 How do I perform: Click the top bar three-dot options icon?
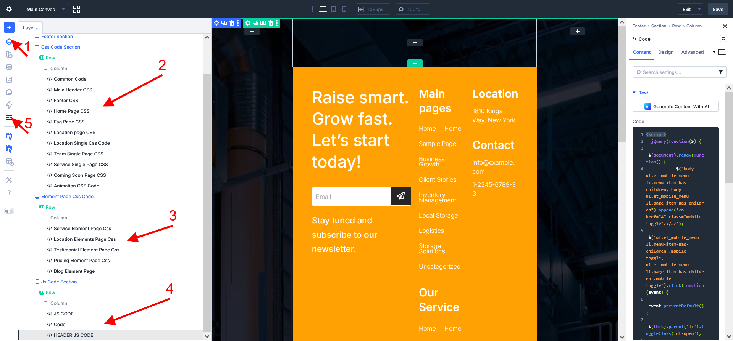point(312,9)
